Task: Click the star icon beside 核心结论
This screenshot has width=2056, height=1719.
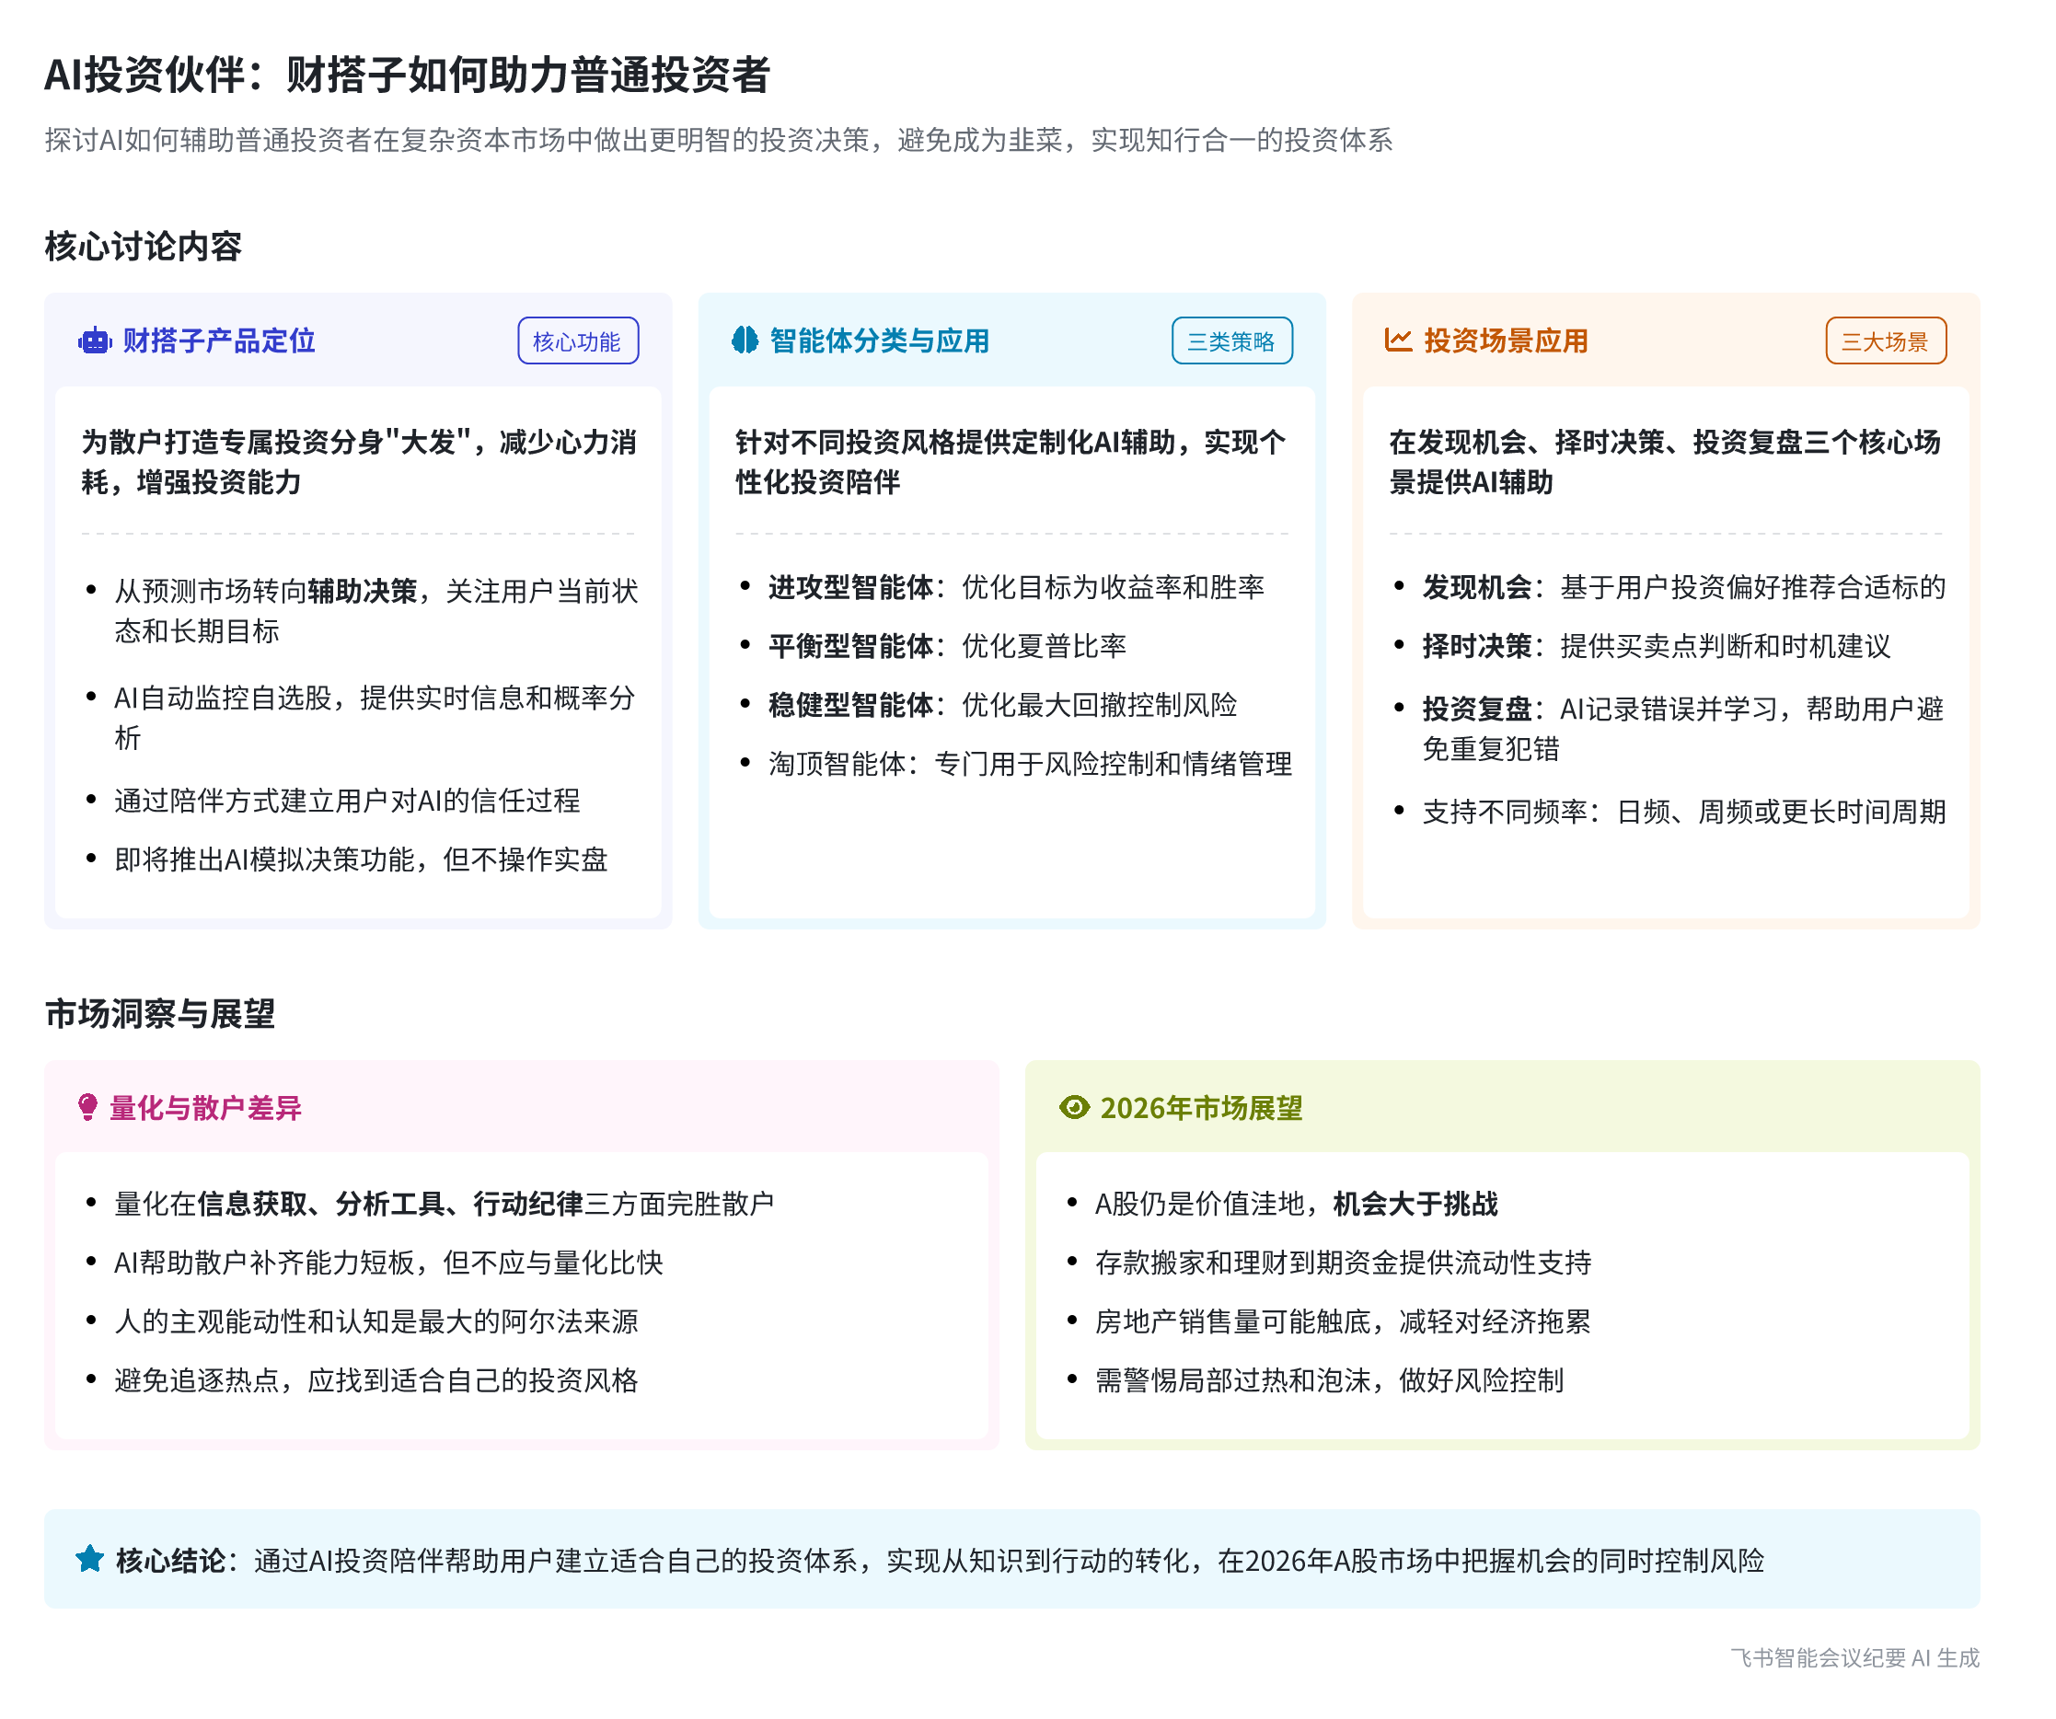Action: (89, 1559)
